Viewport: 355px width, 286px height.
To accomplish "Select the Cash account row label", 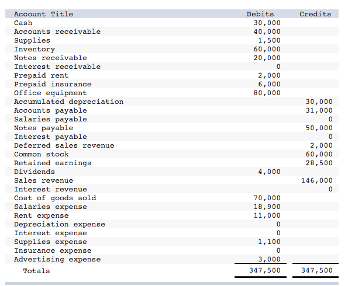I will point(23,23).
